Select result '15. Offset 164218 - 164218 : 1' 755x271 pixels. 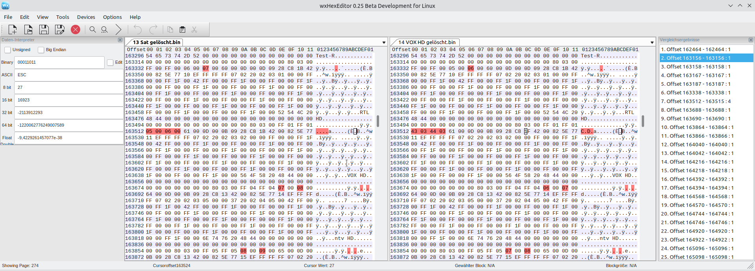(x=706, y=170)
